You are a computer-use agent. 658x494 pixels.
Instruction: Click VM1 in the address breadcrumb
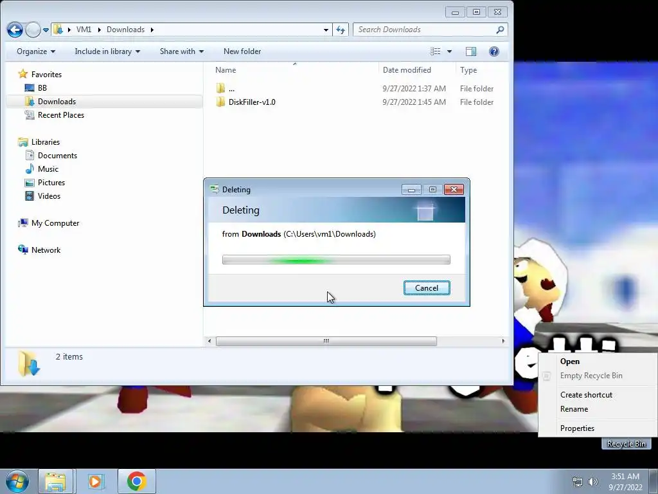tap(84, 30)
